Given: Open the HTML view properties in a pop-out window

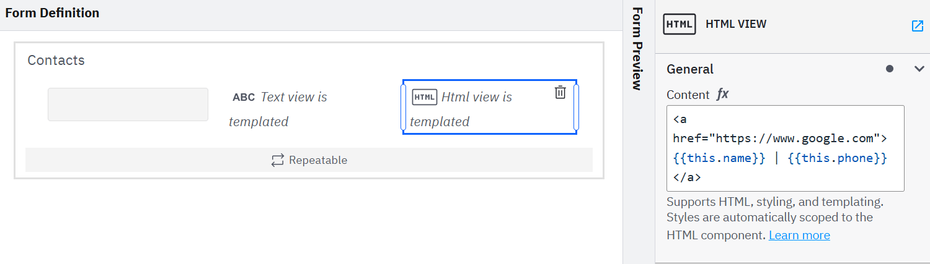Looking at the screenshot, I should [917, 26].
